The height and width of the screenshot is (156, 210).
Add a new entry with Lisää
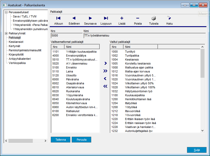[122, 20]
